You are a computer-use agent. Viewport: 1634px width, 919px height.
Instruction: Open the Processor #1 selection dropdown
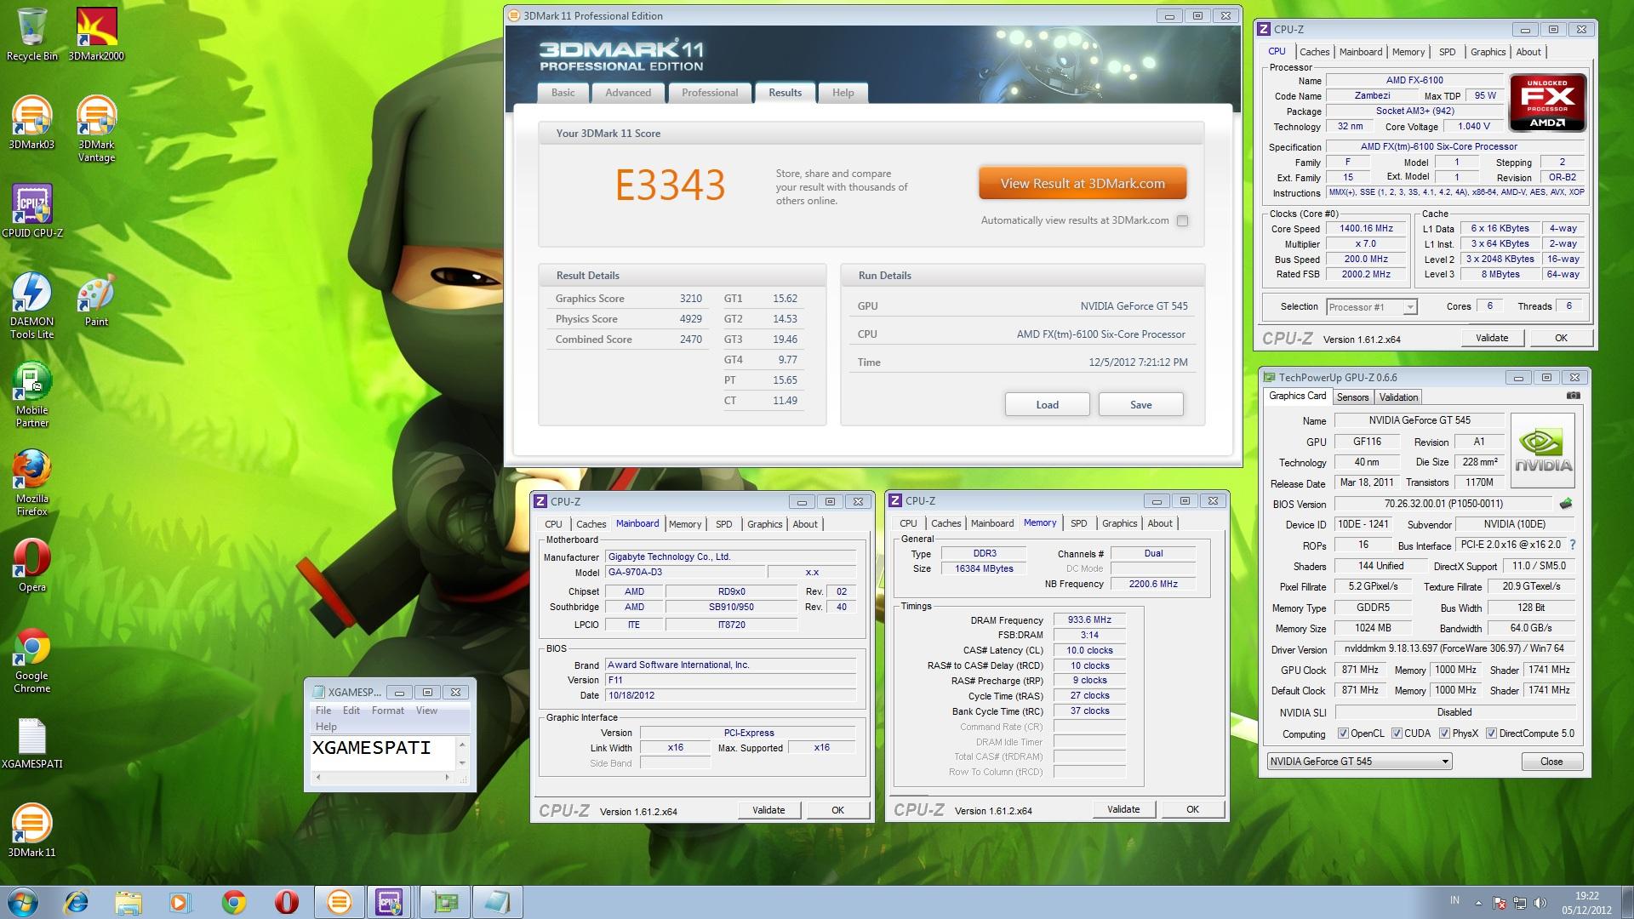pyautogui.click(x=1370, y=307)
